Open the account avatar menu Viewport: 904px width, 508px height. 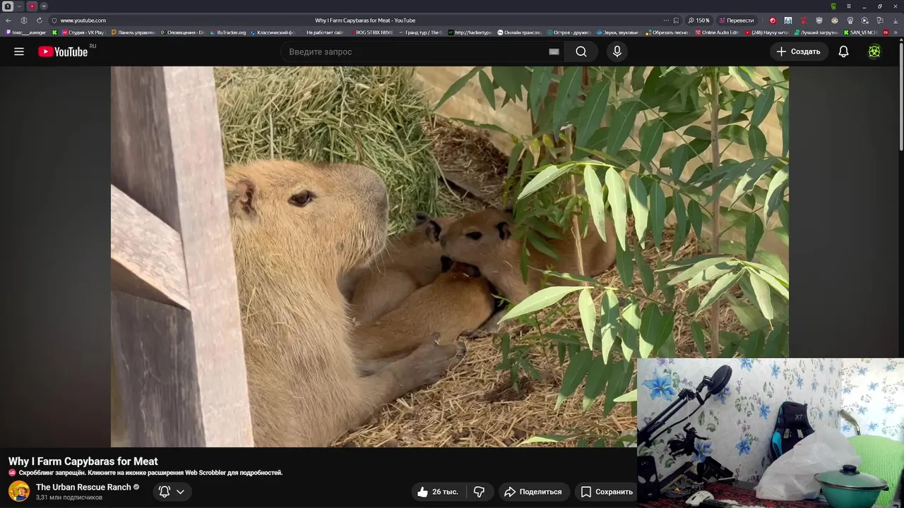874,52
